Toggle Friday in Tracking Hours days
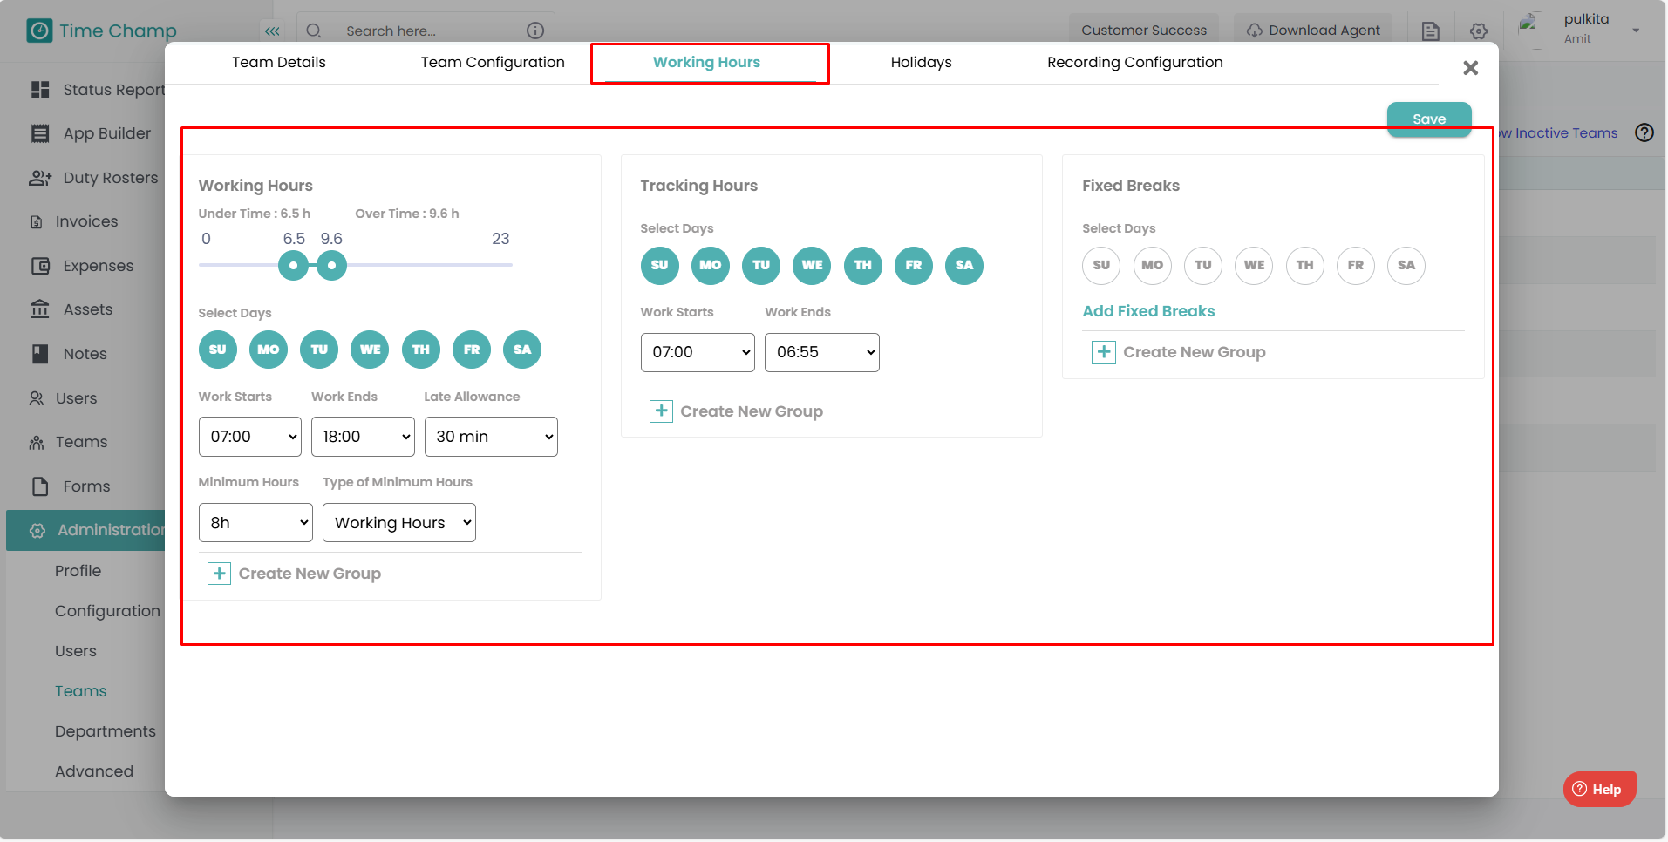This screenshot has width=1668, height=842. click(x=913, y=265)
